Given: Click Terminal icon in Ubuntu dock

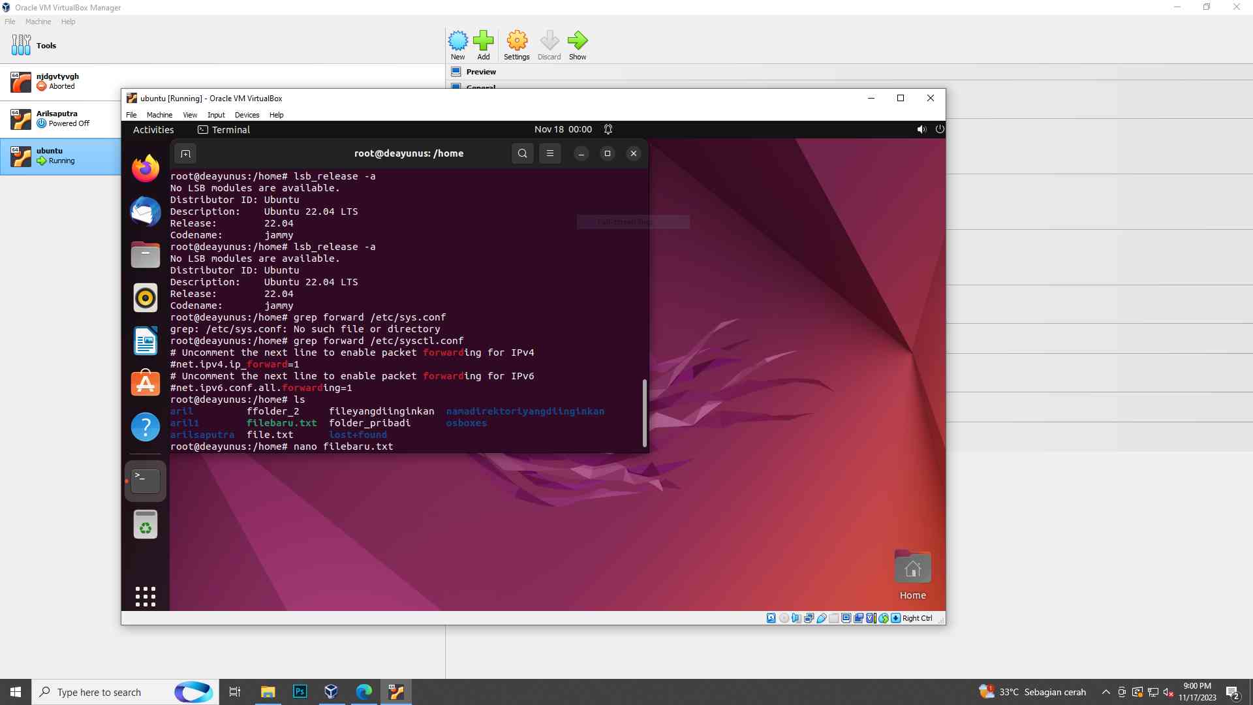Looking at the screenshot, I should [x=146, y=481].
